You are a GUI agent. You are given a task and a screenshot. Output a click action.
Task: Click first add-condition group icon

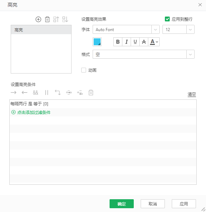click(69, 93)
